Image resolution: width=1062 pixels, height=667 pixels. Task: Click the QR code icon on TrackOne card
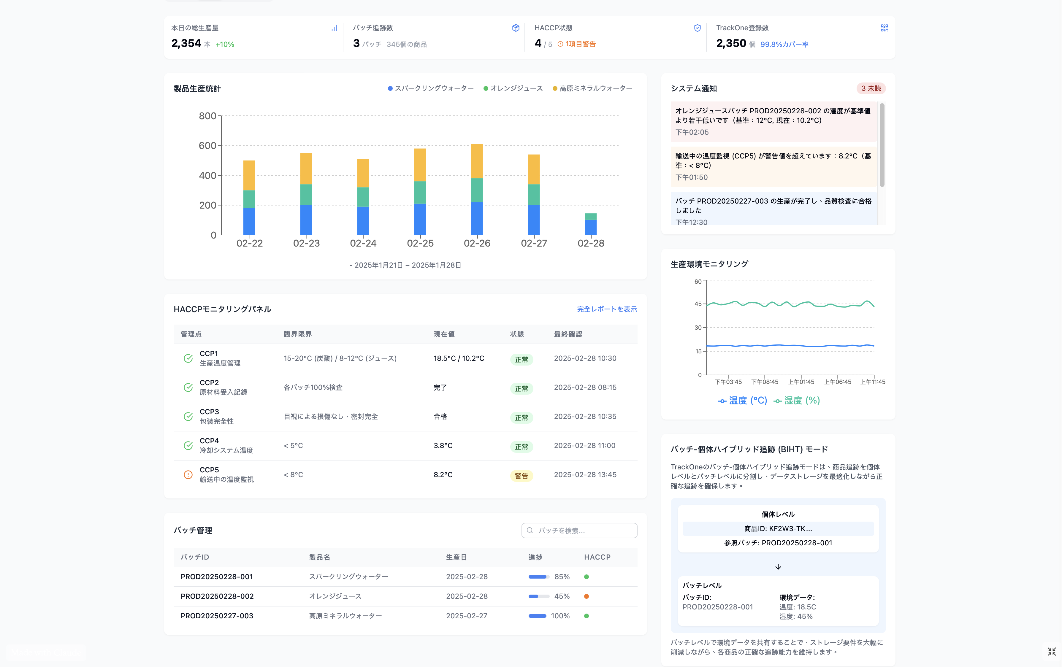[884, 28]
